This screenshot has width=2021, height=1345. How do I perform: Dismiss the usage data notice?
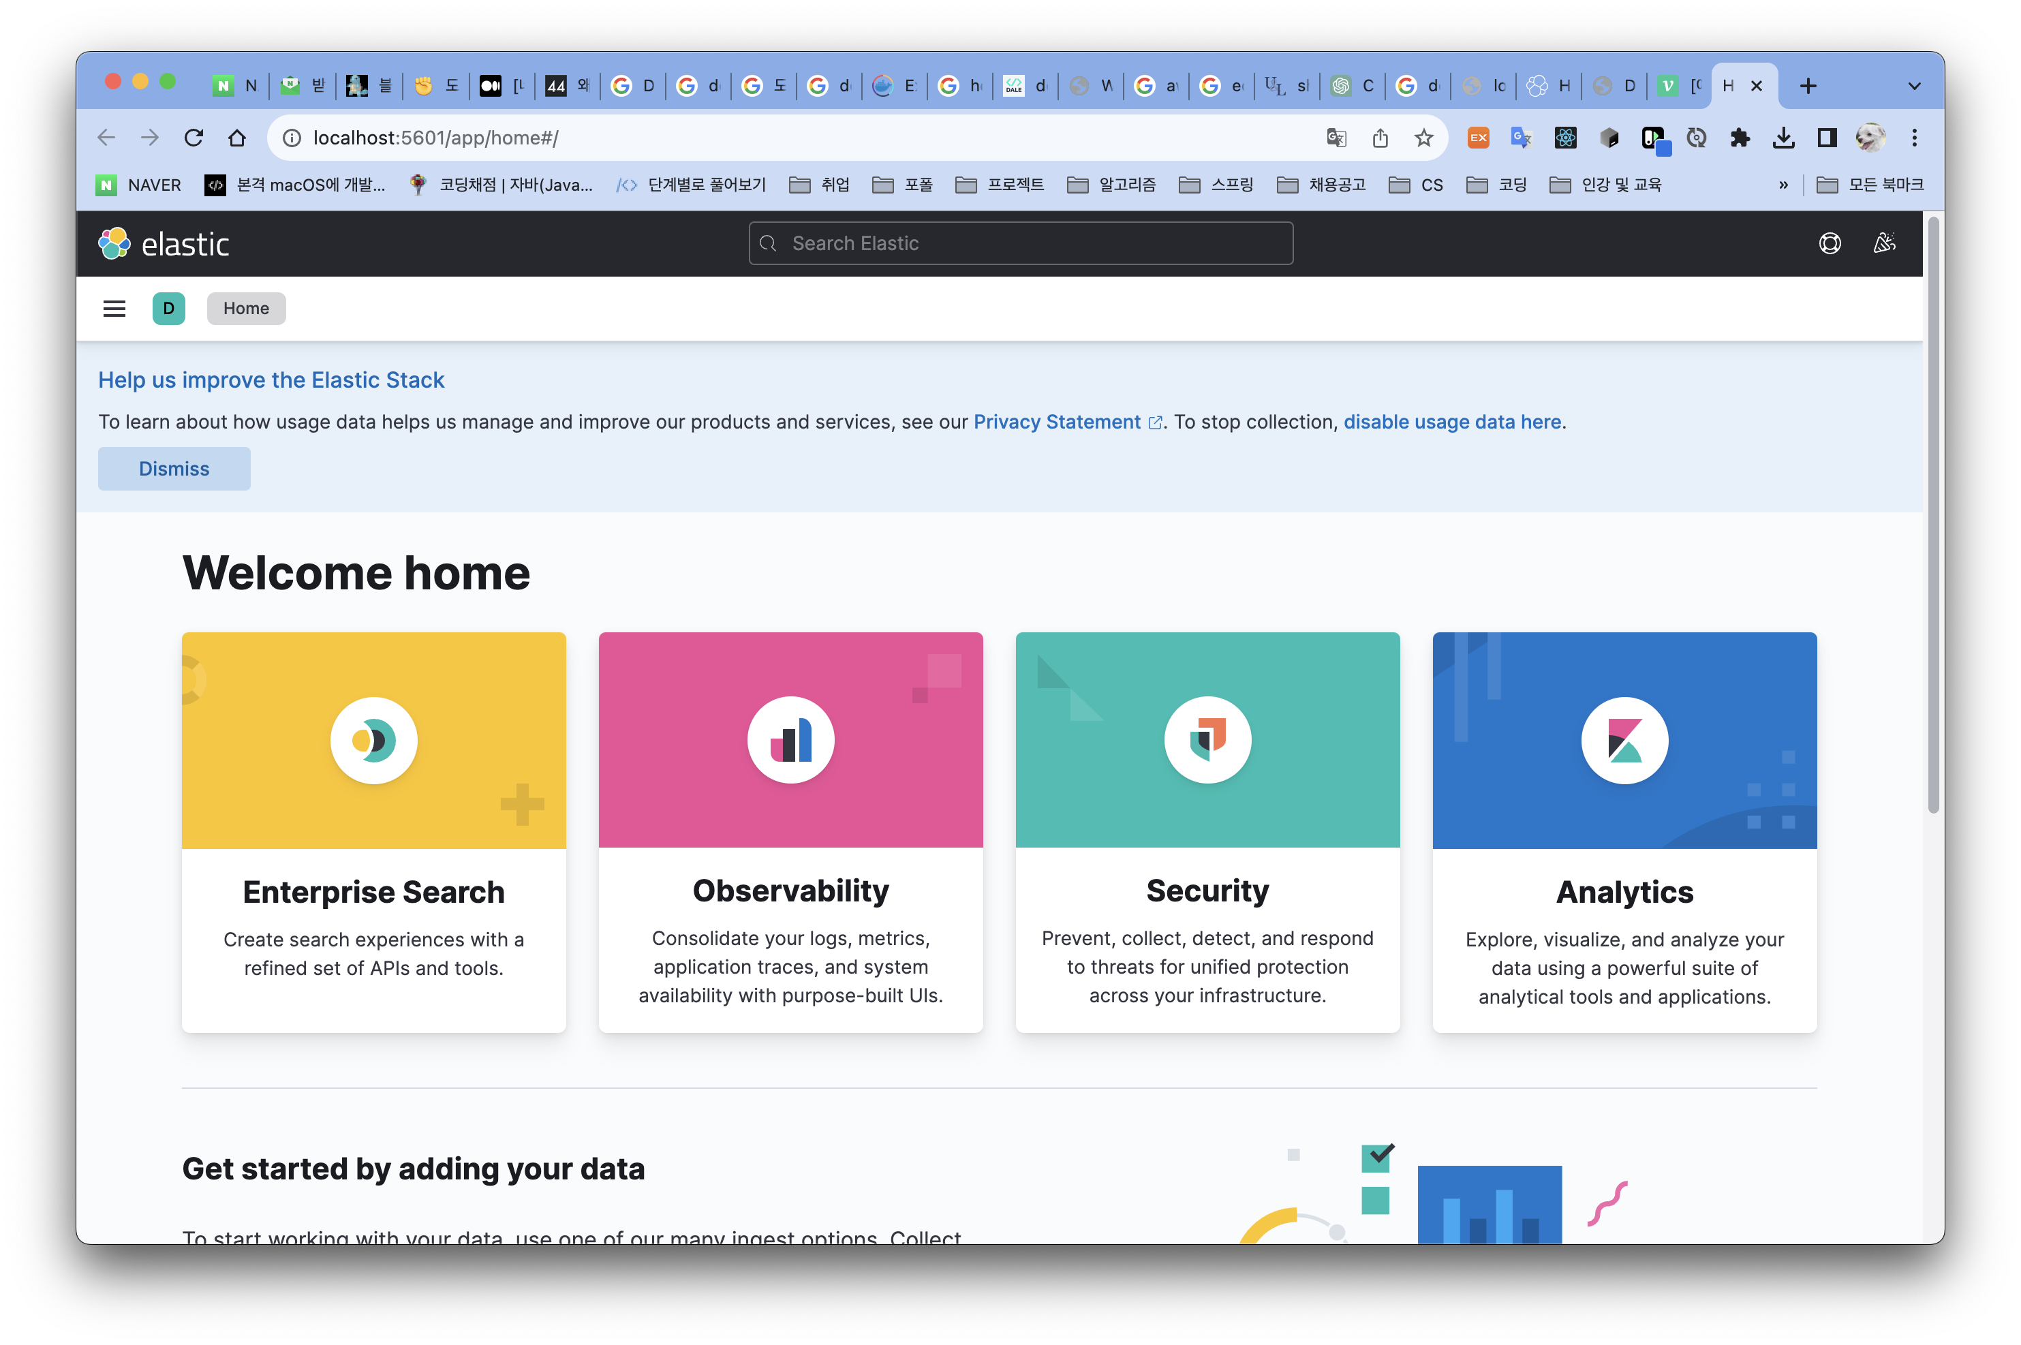point(174,469)
